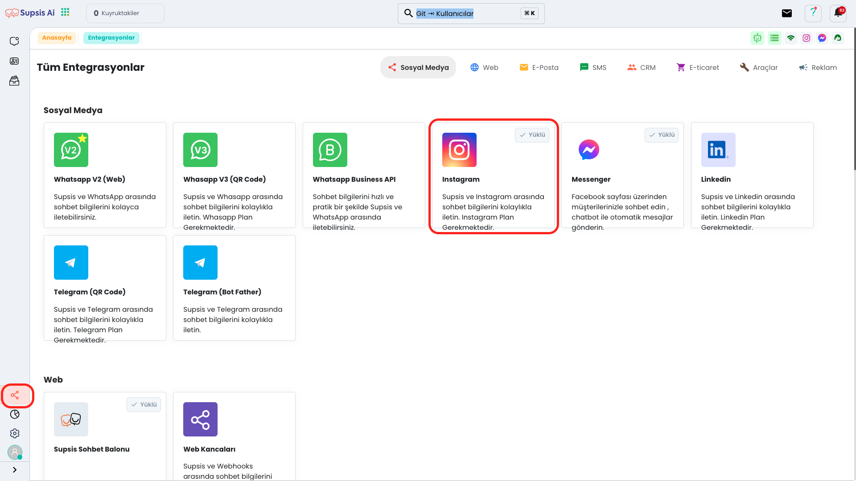Viewport: 856px width, 481px height.
Task: Select the Entegrasyonlar breadcrumb tab
Action: click(111, 38)
